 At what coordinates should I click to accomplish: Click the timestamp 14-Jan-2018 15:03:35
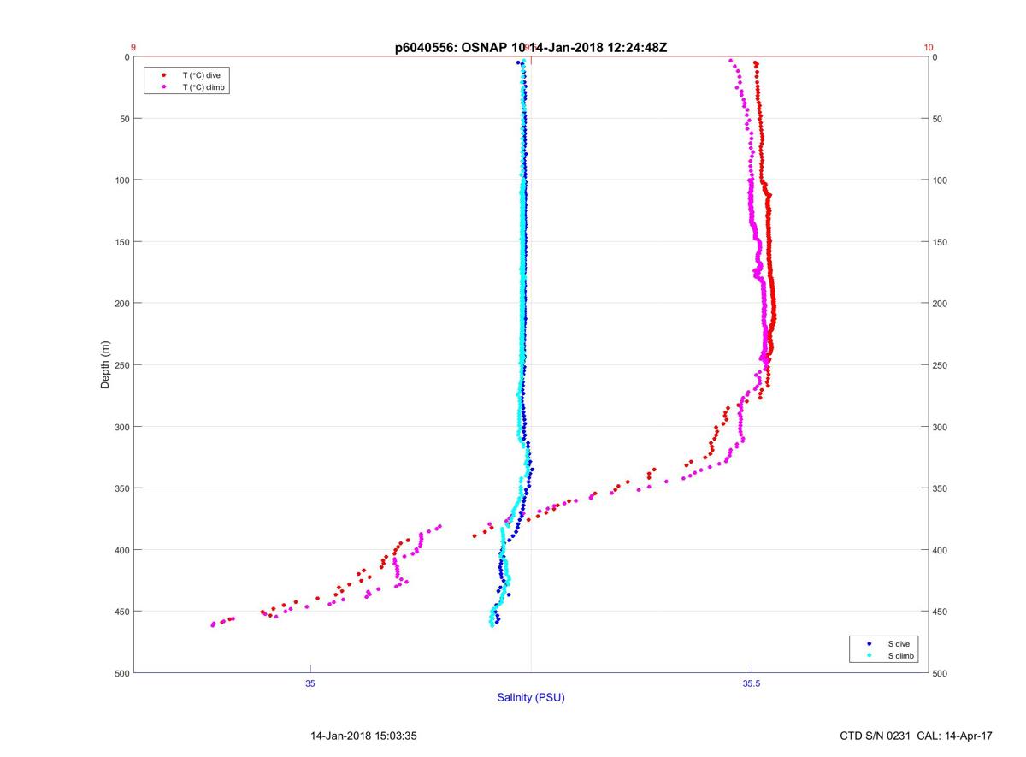coord(364,736)
